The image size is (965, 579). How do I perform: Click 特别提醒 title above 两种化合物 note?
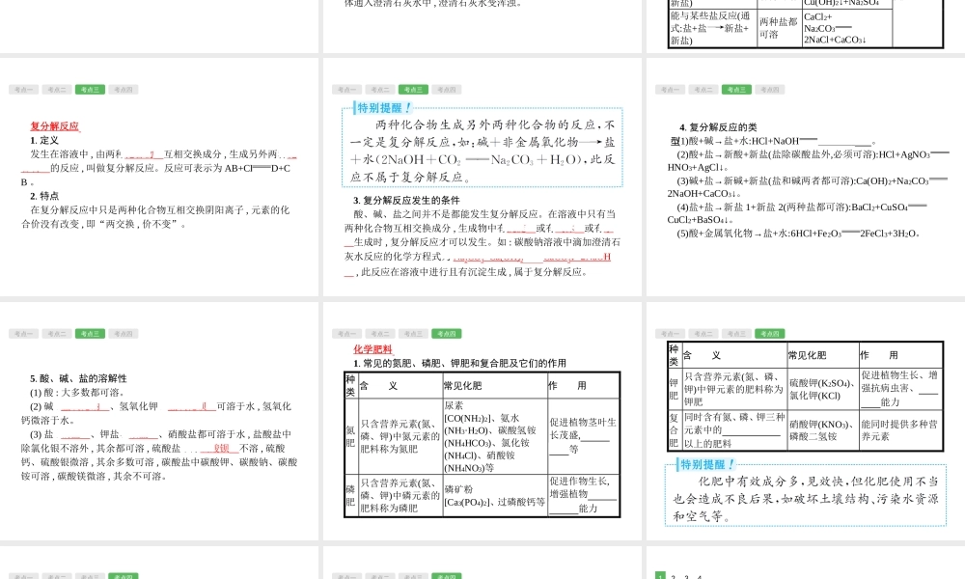click(384, 108)
